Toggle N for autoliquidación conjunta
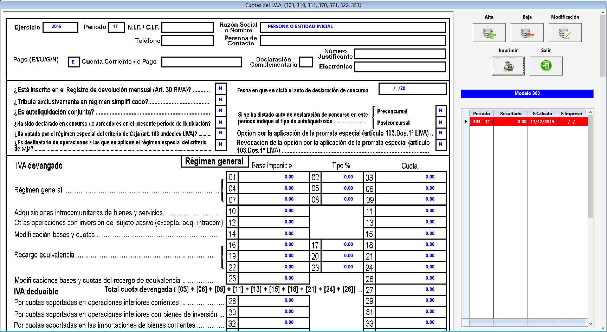The height and width of the screenshot is (332, 607). [220, 111]
